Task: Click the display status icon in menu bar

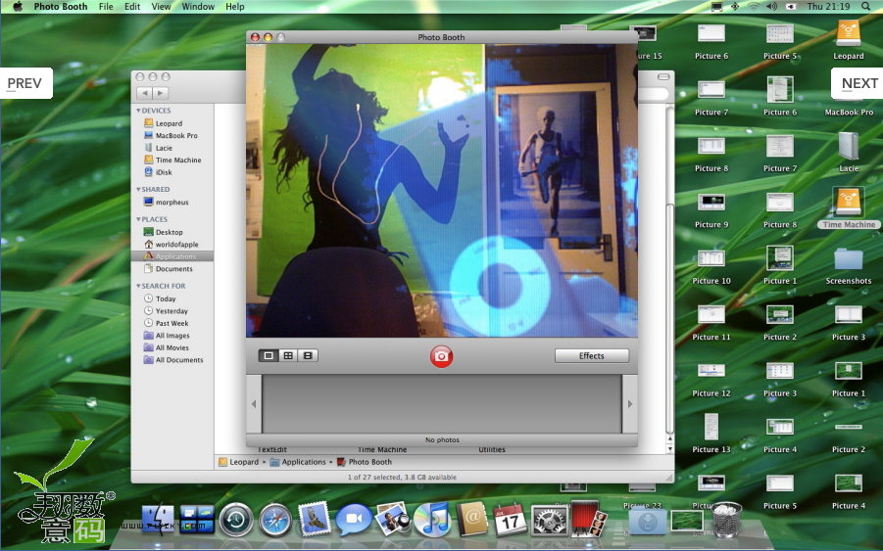Action: coord(716,7)
